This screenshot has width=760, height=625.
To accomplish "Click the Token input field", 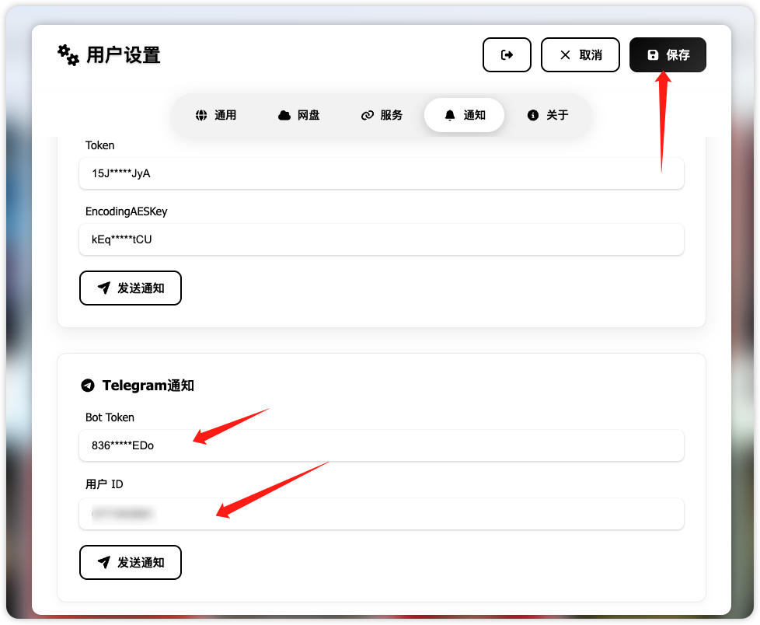I will [381, 173].
